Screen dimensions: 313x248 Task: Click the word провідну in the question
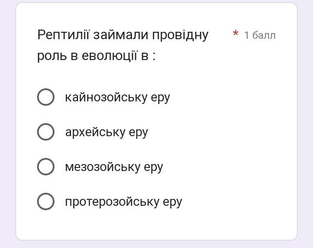[180, 35]
